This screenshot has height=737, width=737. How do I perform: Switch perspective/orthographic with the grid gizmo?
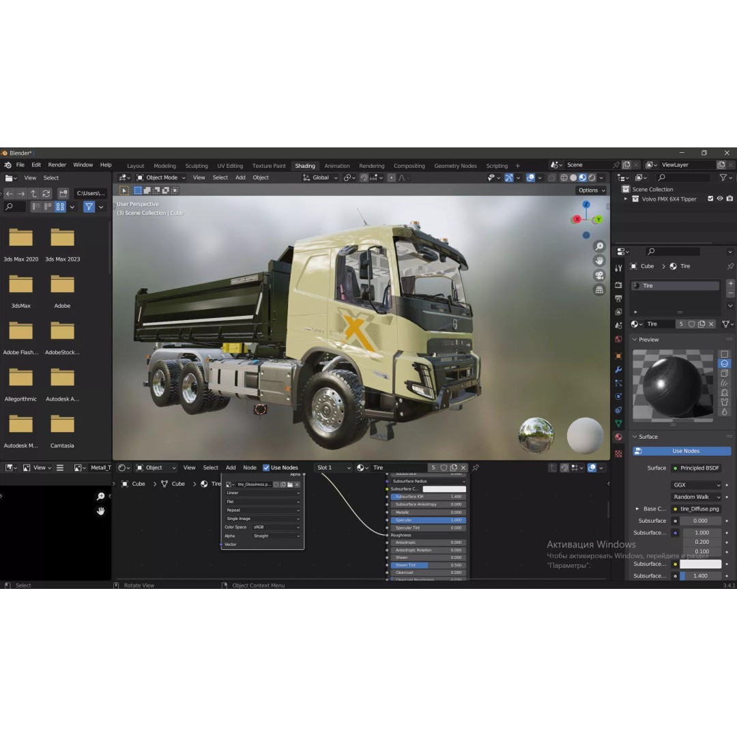click(x=599, y=290)
